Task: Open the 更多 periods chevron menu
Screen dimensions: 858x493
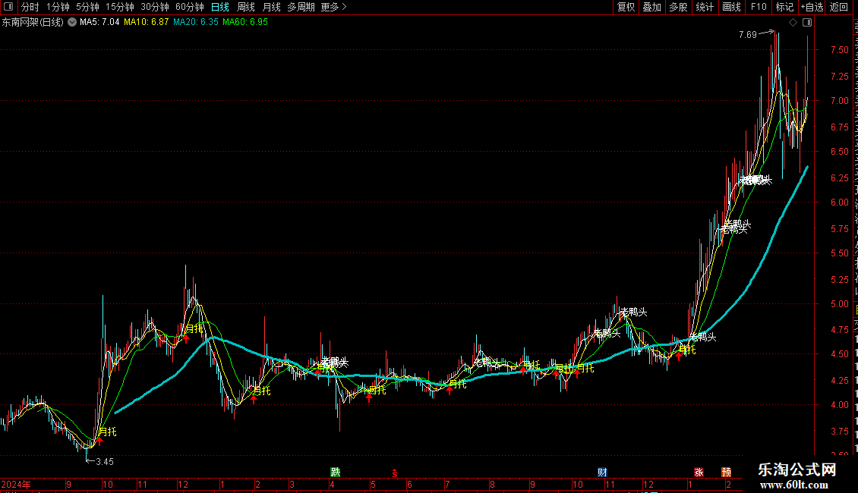Action: pyautogui.click(x=334, y=7)
